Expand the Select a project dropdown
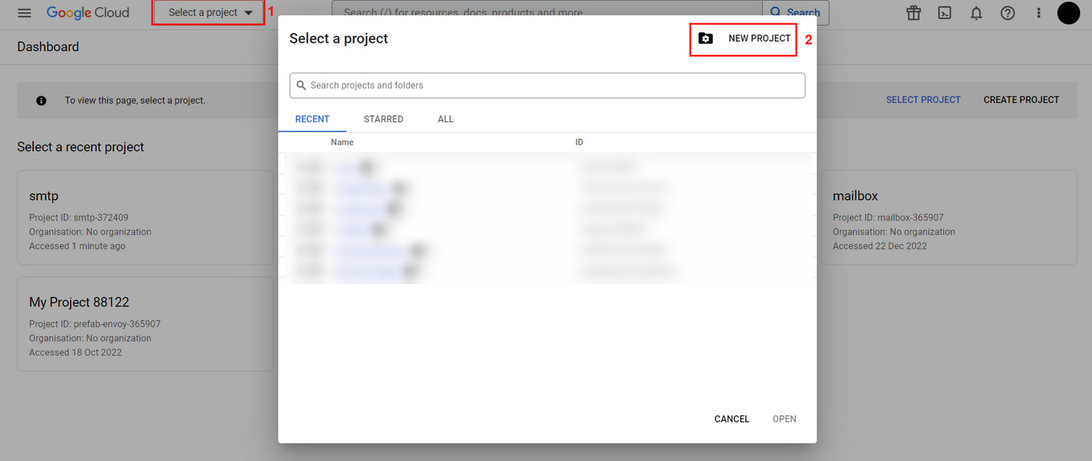Image resolution: width=1092 pixels, height=461 pixels. 209,13
